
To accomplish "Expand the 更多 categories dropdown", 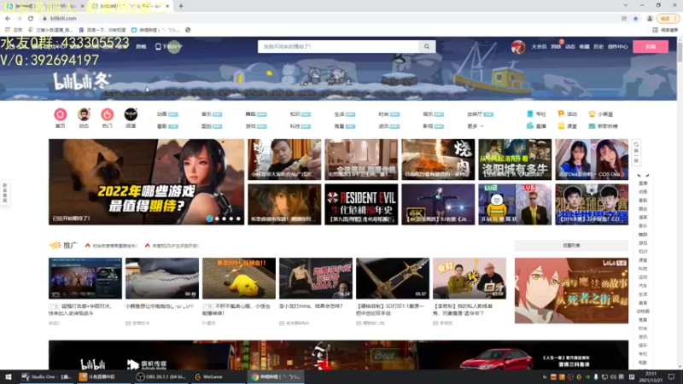I will click(476, 126).
